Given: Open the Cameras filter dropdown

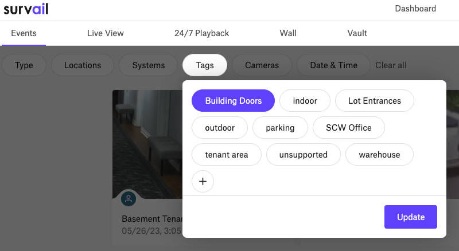Looking at the screenshot, I should [x=262, y=65].
